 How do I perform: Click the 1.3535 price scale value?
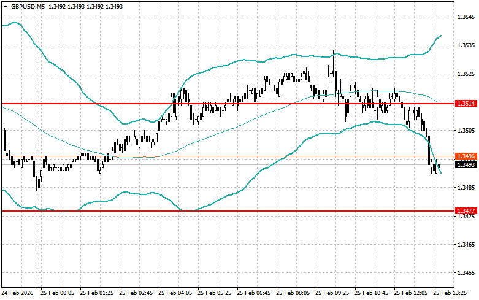click(x=466, y=45)
